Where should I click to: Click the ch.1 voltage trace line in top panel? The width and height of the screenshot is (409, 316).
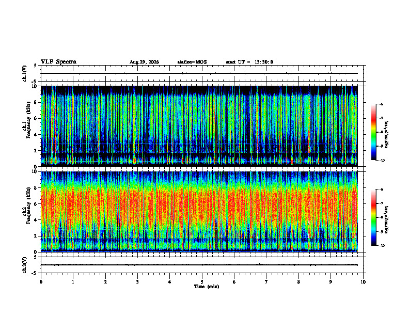(199, 73)
